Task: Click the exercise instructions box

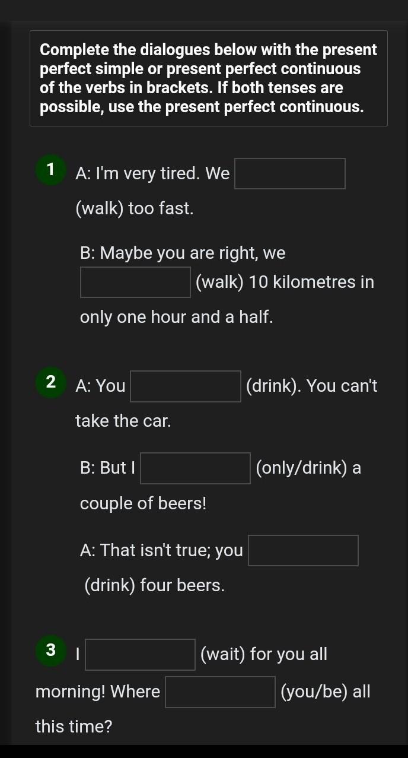Action: click(208, 78)
